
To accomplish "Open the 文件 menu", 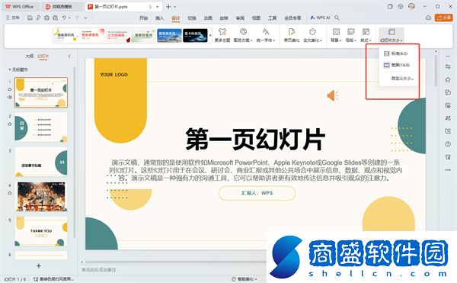I will 13,18.
